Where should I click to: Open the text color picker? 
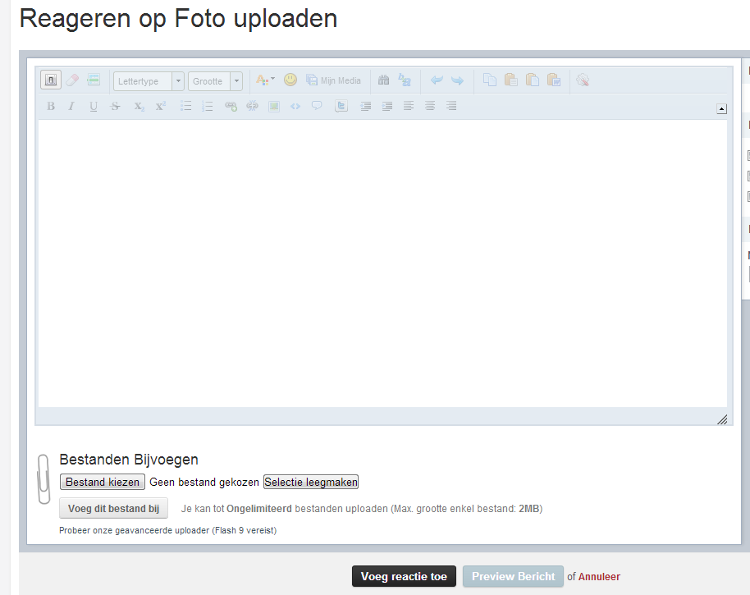point(265,80)
